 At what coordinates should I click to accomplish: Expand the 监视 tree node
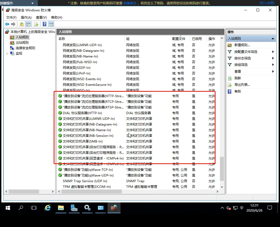click(7, 53)
